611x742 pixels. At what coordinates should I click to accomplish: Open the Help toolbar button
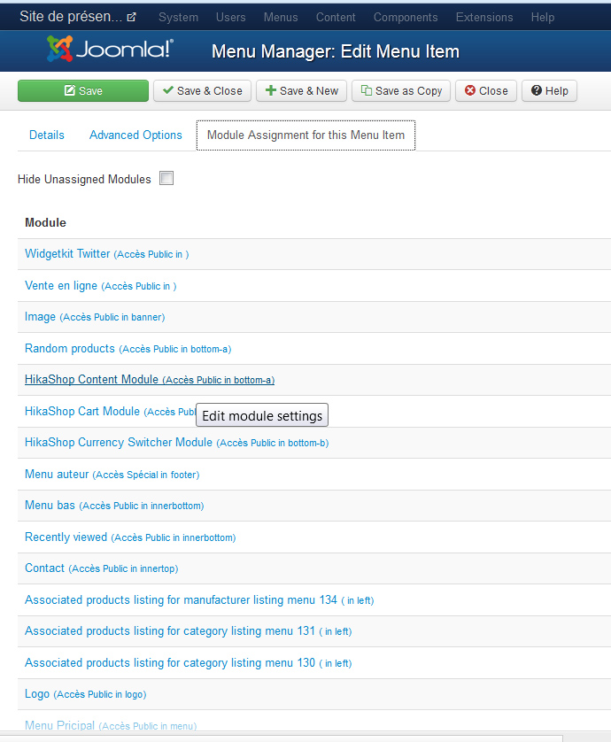click(x=550, y=91)
